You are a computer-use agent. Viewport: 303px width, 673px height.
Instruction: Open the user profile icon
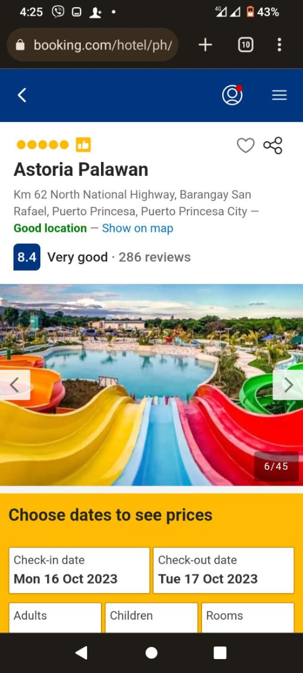tap(232, 95)
